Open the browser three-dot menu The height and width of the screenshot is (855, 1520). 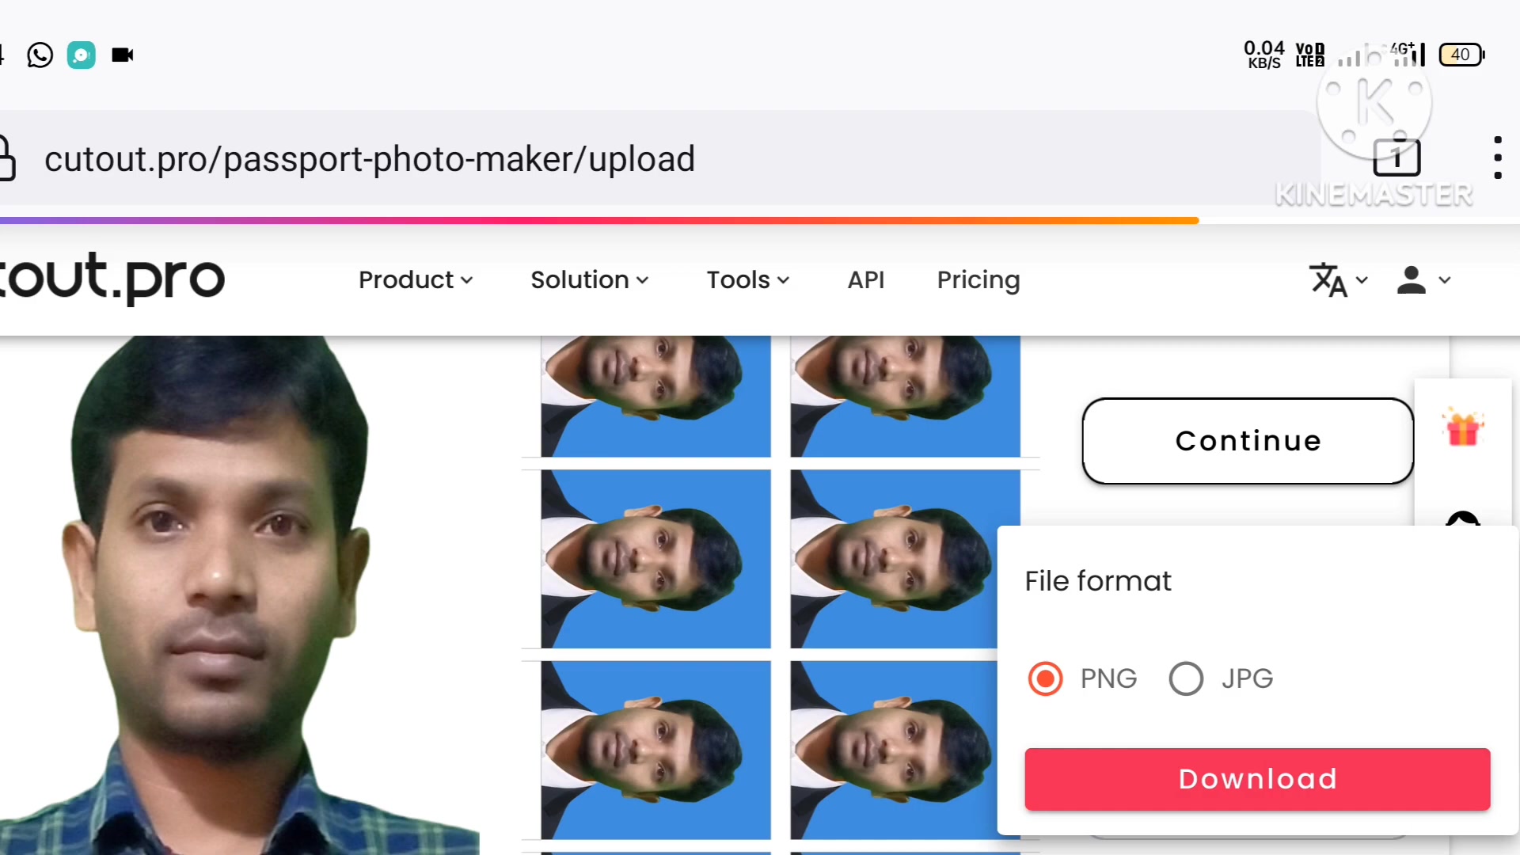(1497, 158)
